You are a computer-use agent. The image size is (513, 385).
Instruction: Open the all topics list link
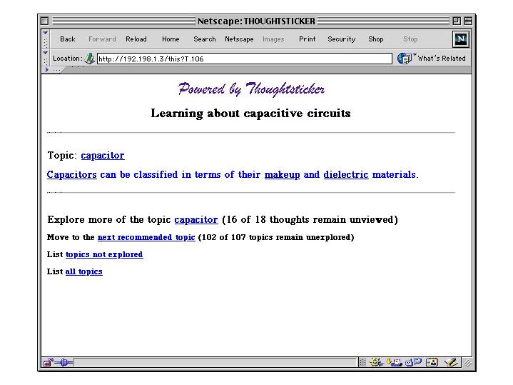tap(83, 271)
